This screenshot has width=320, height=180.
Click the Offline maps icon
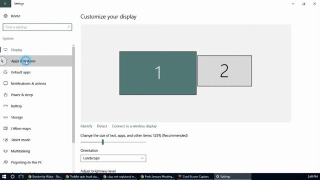(5, 128)
